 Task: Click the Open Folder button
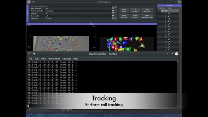(124, 10)
